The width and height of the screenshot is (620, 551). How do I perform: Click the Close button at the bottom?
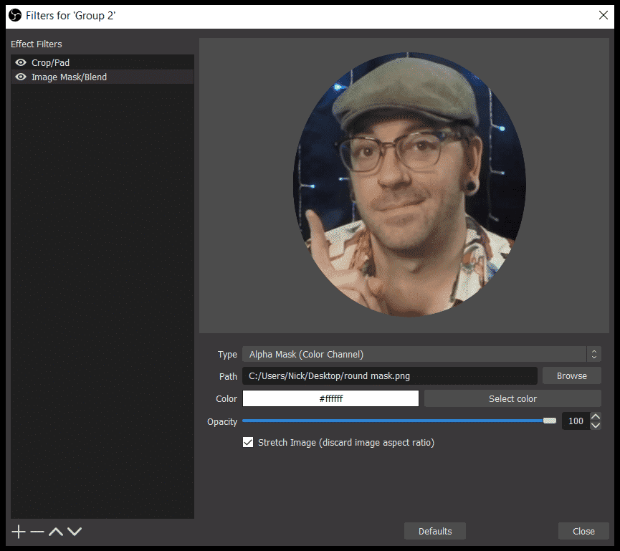[583, 531]
